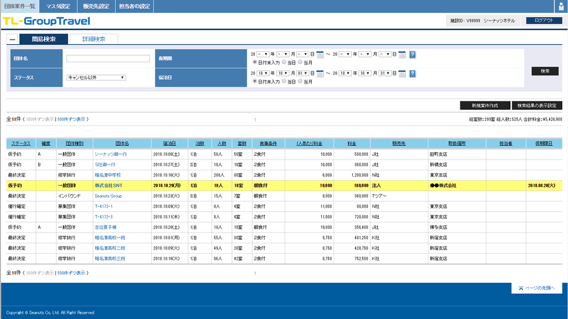Select 当月 radio button for 宿泊日
568x319 pixels.
pyautogui.click(x=300, y=81)
